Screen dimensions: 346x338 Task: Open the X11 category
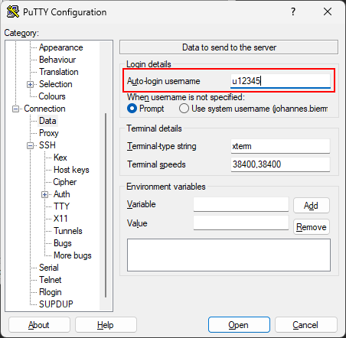coord(60,219)
